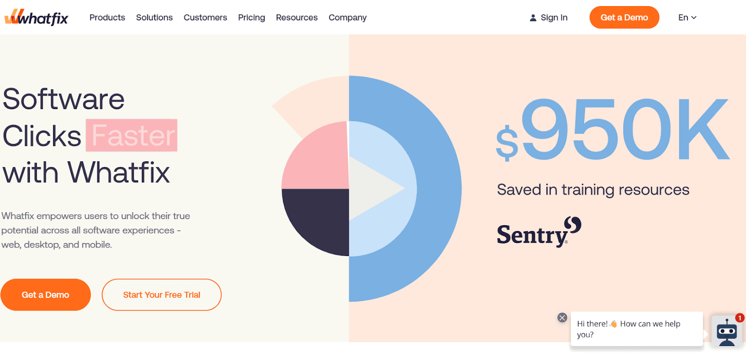Click the person icon beside Sign In
Image resolution: width=746 pixels, height=353 pixels.
pos(532,17)
